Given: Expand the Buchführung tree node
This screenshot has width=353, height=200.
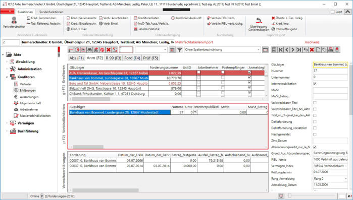Looking at the screenshot, I should (7, 131).
